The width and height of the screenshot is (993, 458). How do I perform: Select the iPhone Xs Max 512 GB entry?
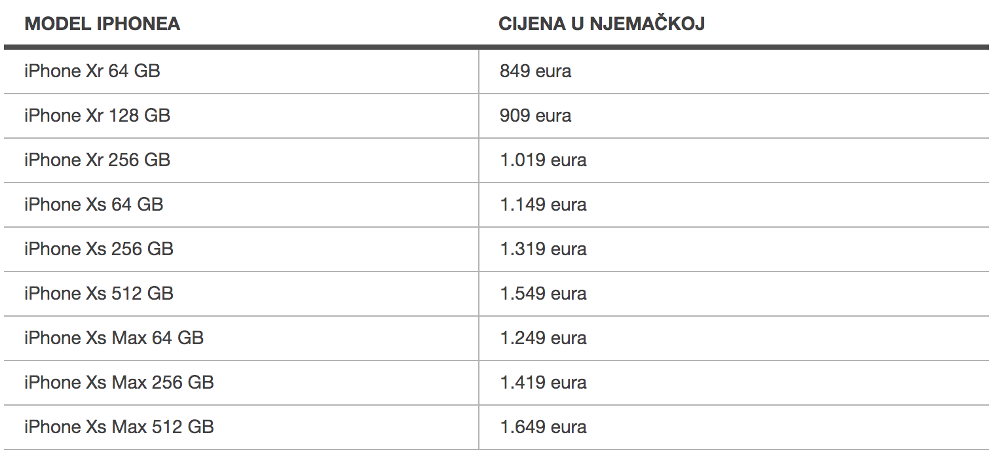click(119, 427)
